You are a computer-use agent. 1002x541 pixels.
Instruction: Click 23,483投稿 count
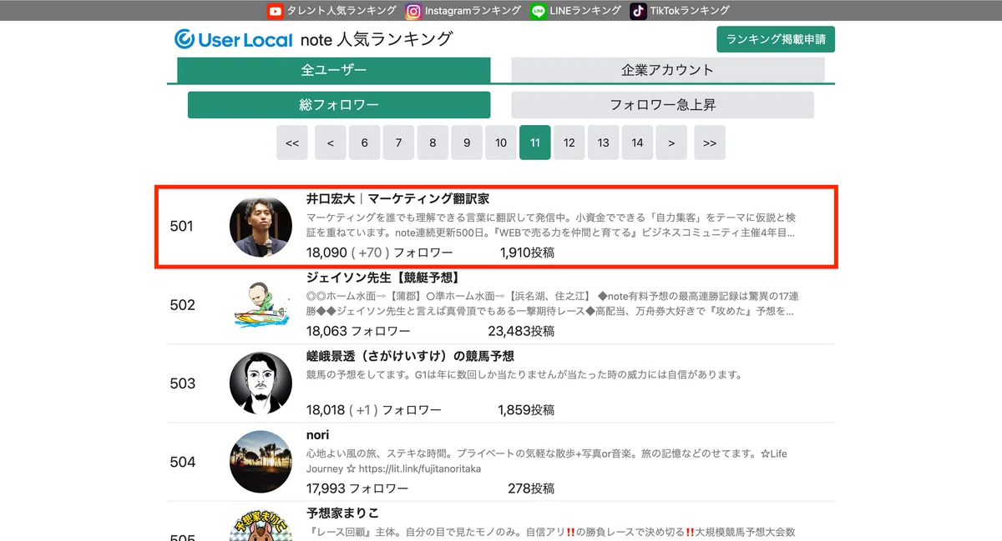point(521,331)
